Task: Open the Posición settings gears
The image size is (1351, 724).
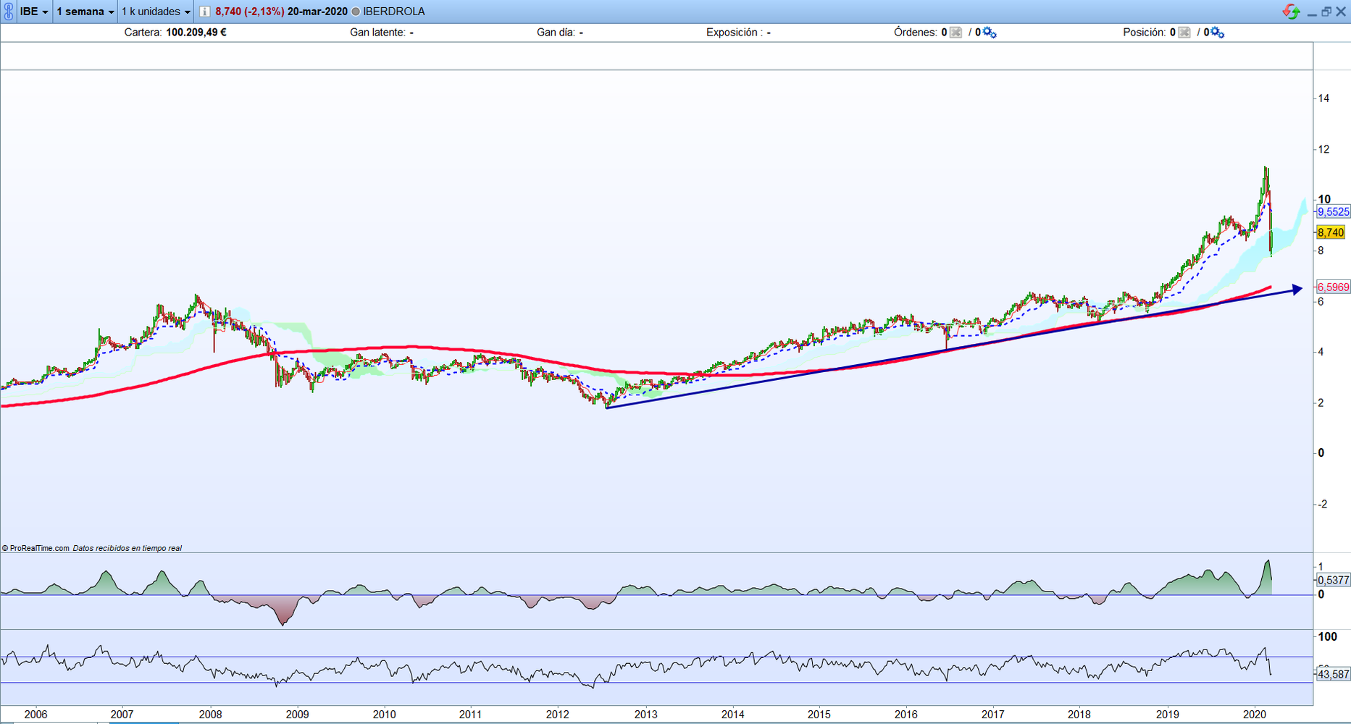Action: (1218, 33)
